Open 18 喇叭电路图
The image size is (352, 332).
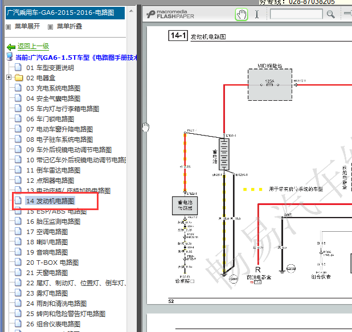pyautogui.click(x=47, y=242)
